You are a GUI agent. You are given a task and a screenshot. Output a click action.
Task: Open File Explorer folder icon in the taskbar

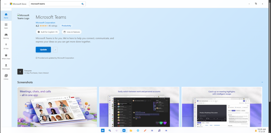131,131
